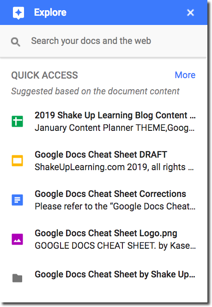212x307 pixels.
Task: Click the purple image file icon
Action: click(x=18, y=239)
